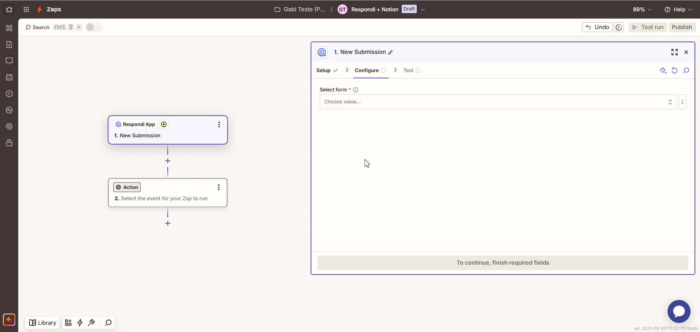Screen dimensions: 700x332
Task: Click the search magnifier in bottom toolbar
Action: 108,323
